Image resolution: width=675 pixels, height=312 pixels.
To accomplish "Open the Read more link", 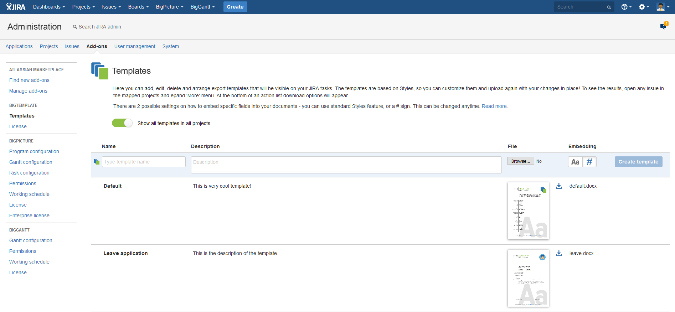I will [495, 106].
